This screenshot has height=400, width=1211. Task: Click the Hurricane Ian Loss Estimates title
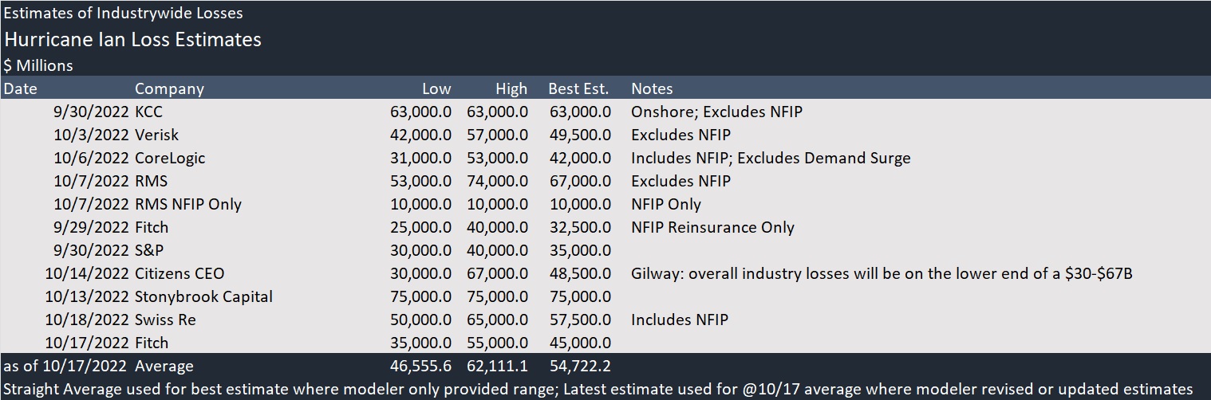(x=132, y=39)
